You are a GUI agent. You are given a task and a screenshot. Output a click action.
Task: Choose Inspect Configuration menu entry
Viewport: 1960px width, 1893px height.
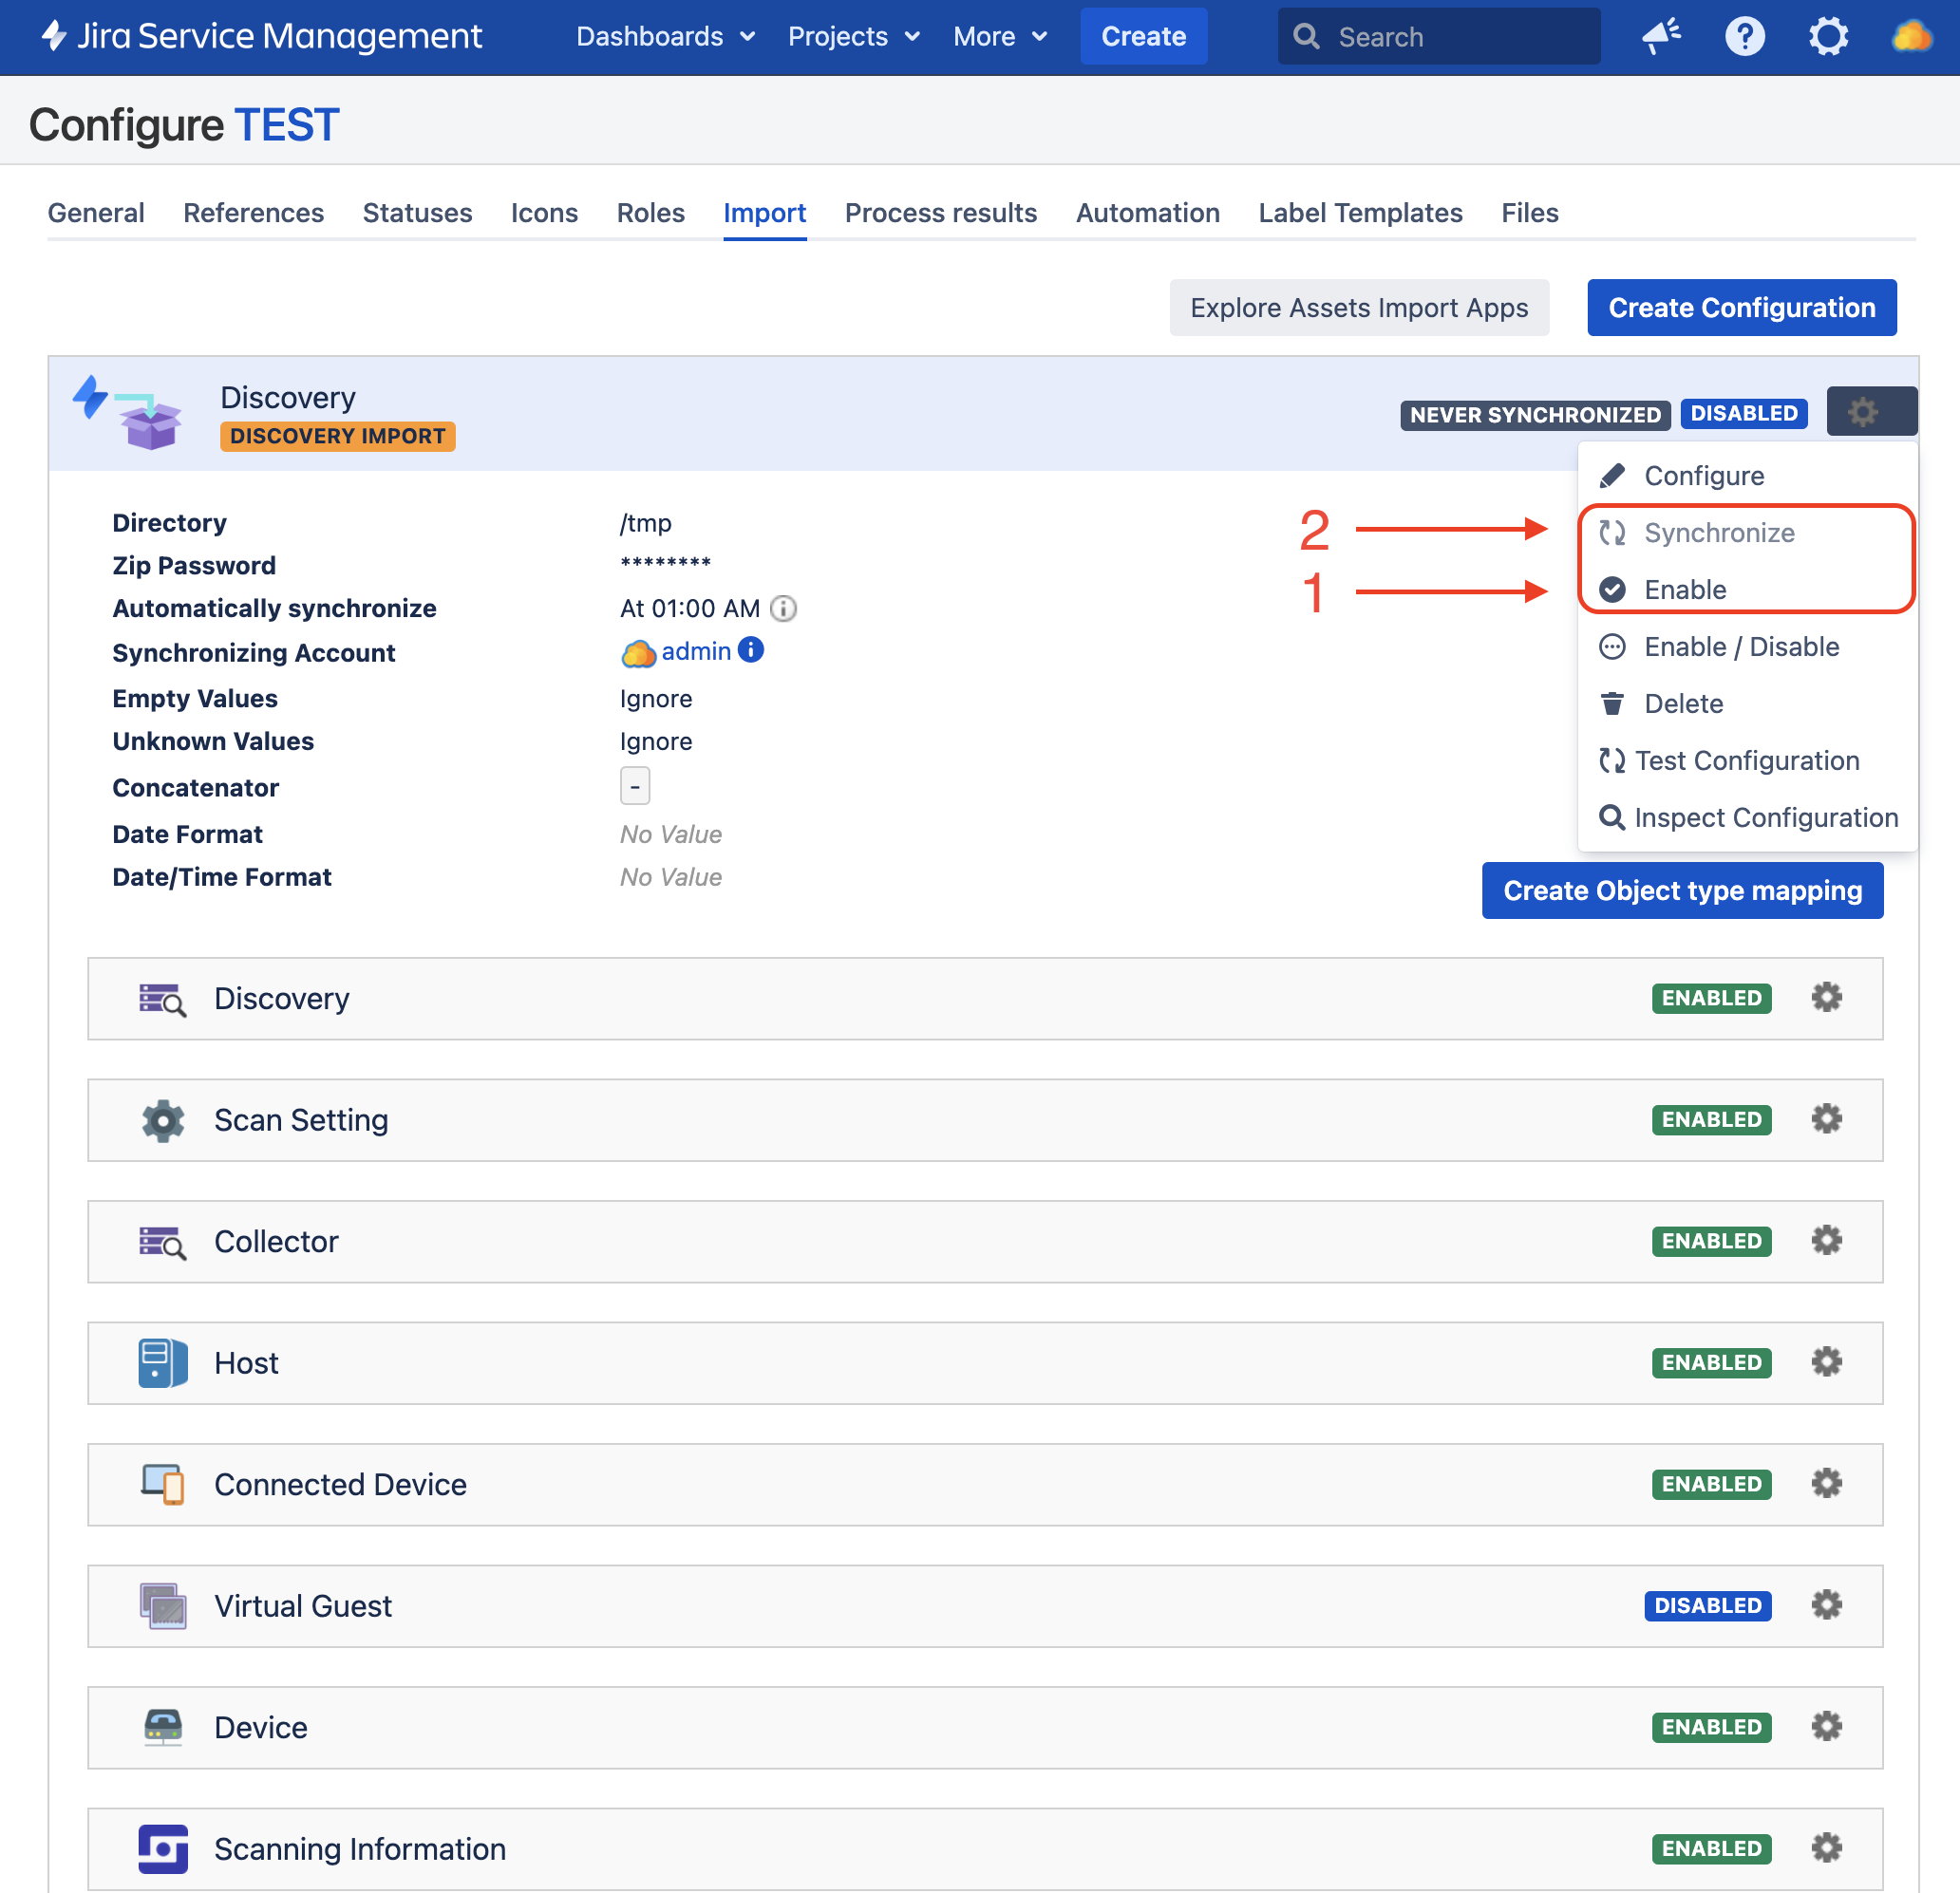tap(1747, 817)
